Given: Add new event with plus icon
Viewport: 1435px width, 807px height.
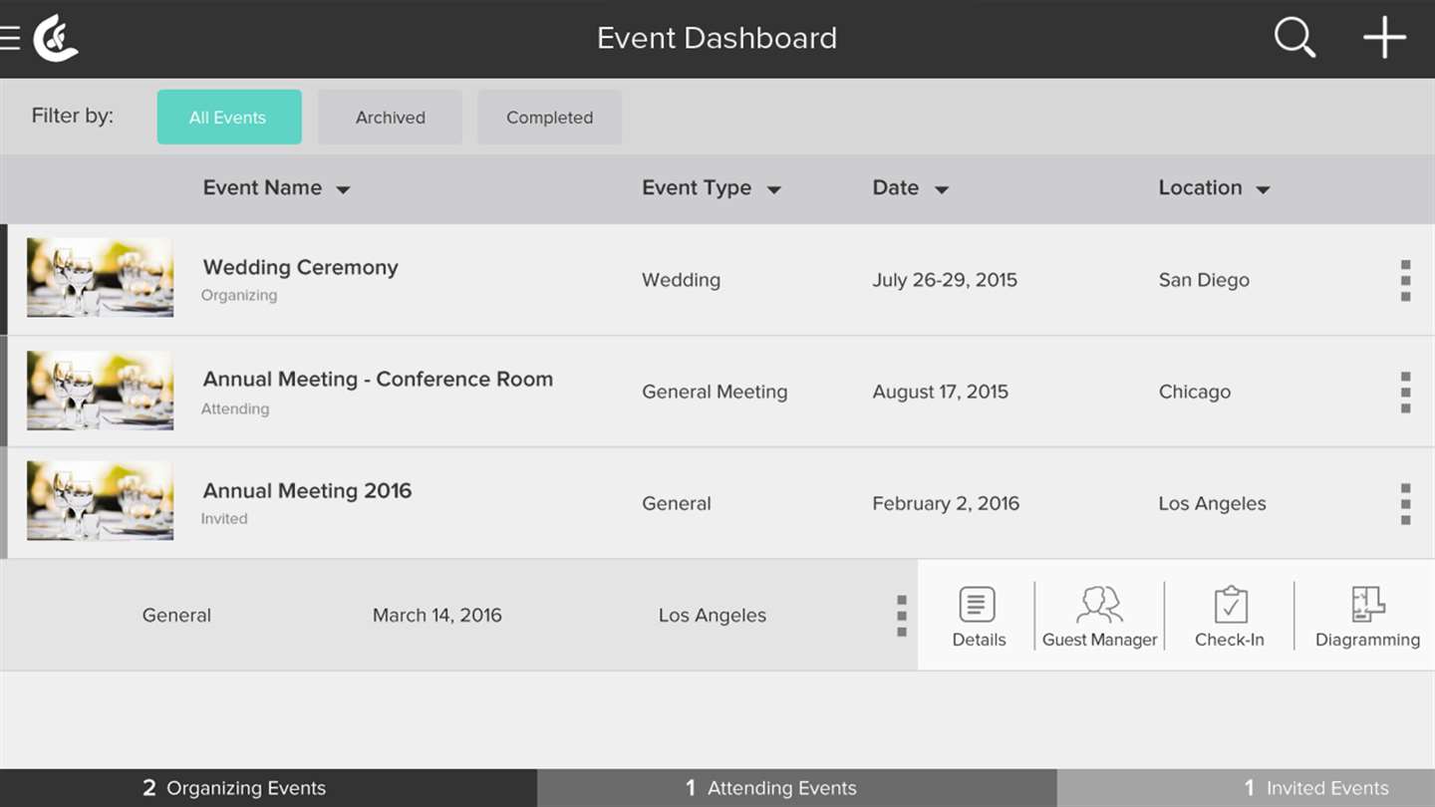Looking at the screenshot, I should [1384, 38].
